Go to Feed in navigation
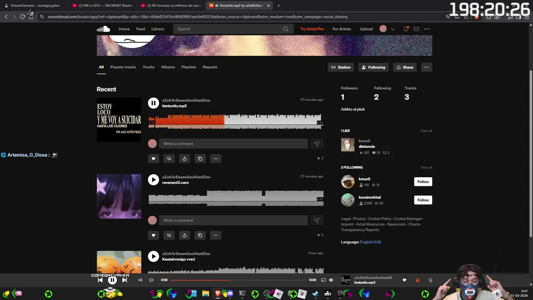The height and width of the screenshot is (300, 533). pyautogui.click(x=140, y=29)
